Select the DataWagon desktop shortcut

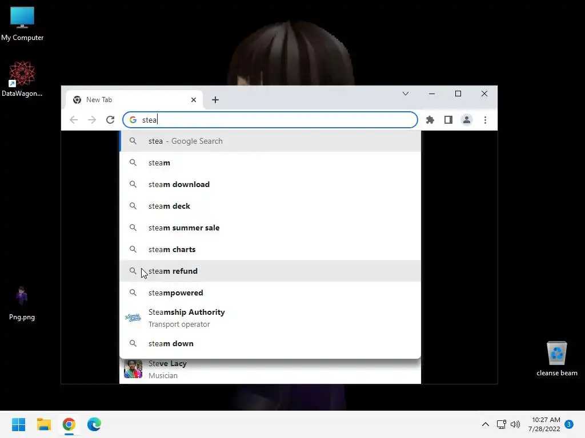(x=22, y=79)
